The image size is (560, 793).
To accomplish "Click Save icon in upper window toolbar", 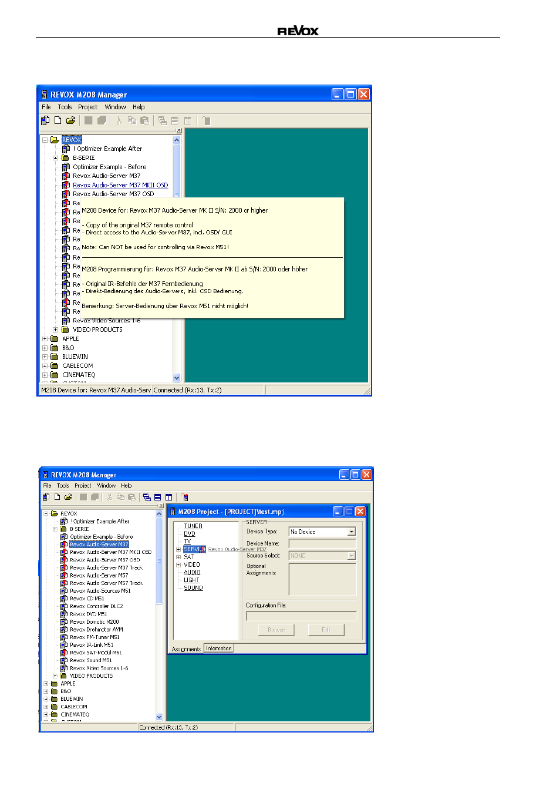I will tap(89, 120).
